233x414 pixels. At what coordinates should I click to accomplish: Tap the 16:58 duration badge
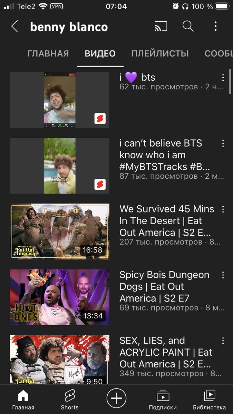(93, 250)
